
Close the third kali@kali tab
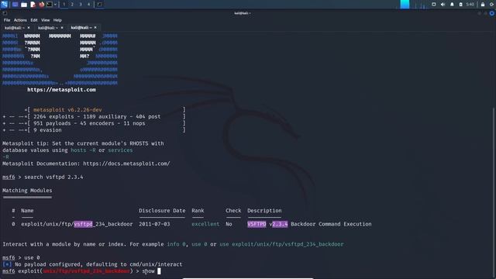point(95,28)
